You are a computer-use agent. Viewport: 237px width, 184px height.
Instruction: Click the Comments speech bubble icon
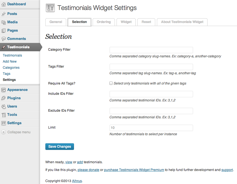coord(3,39)
